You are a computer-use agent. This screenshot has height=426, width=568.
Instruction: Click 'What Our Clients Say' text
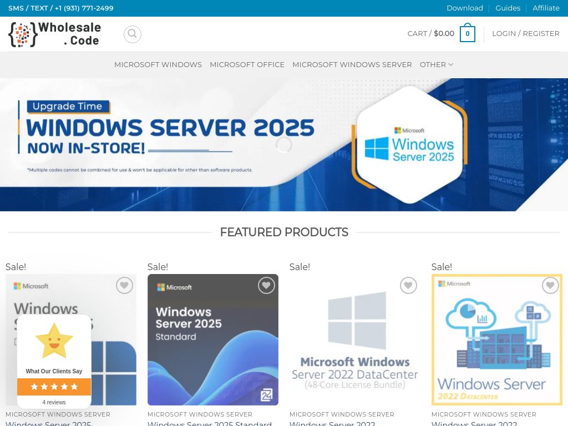click(x=54, y=371)
